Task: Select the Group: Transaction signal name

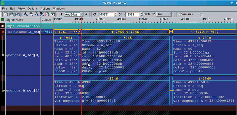Action: (x=23, y=26)
